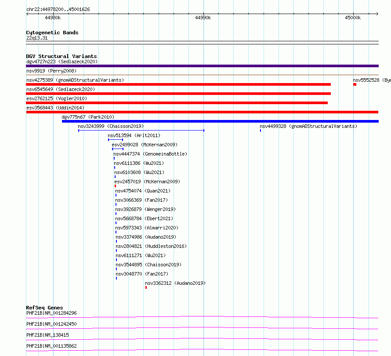
Task: Select the purple dgv4727n223 variant bar
Action: click(202, 66)
